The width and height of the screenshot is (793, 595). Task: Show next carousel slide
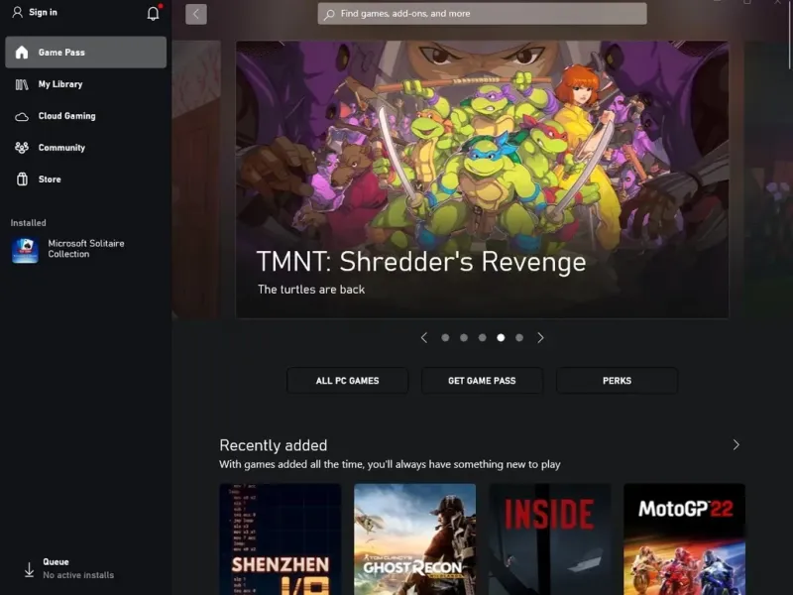[x=540, y=337]
